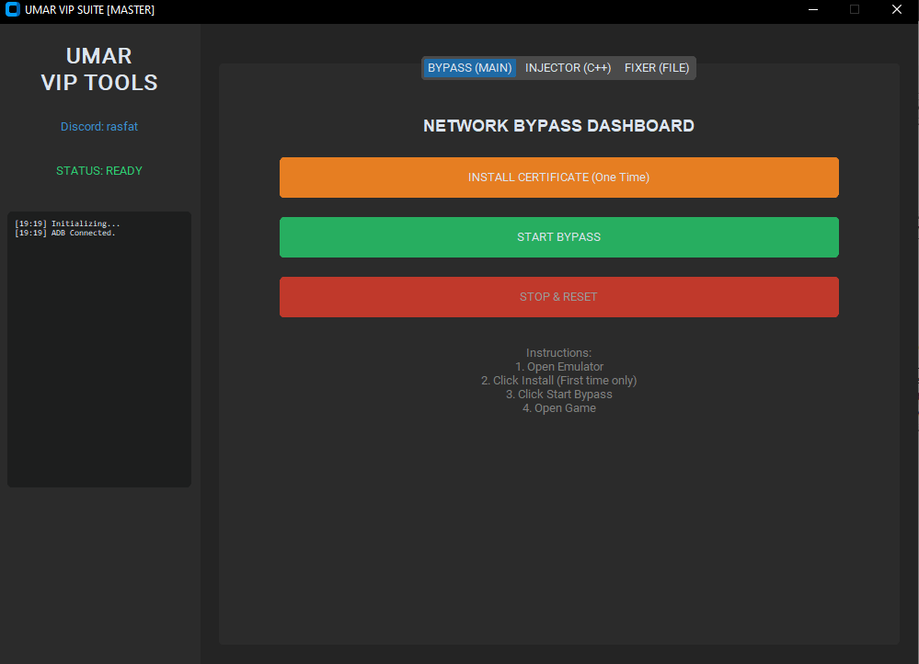This screenshot has width=919, height=664.
Task: Switch to the BYPASS (MAIN) tab
Action: [x=469, y=68]
